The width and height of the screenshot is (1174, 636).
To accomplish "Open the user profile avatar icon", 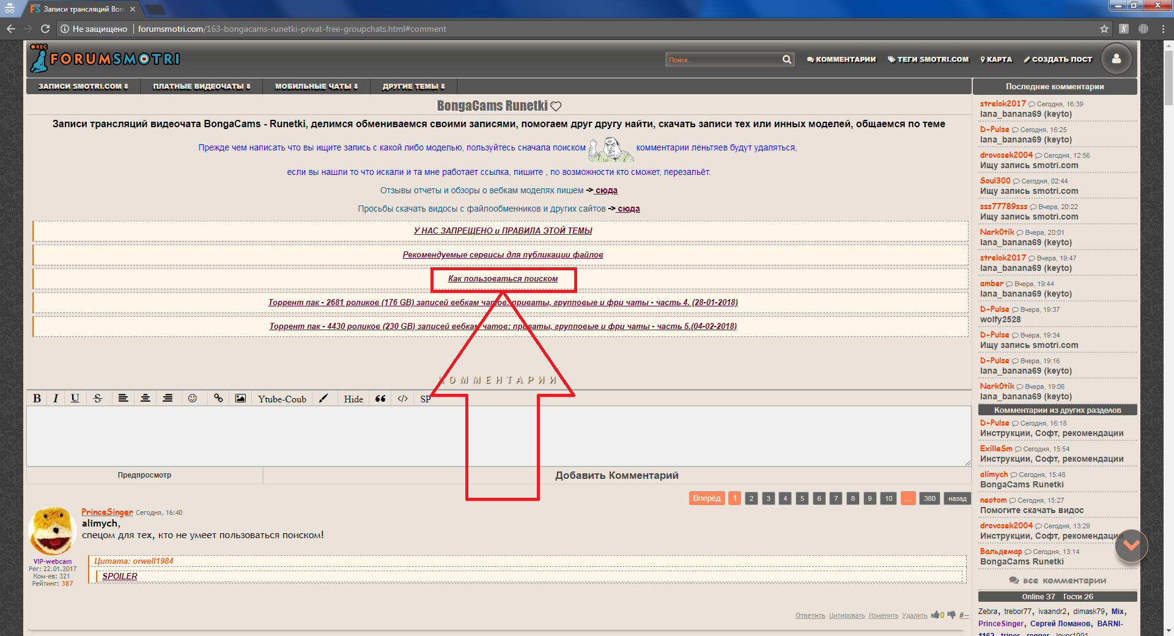I will [x=1116, y=59].
